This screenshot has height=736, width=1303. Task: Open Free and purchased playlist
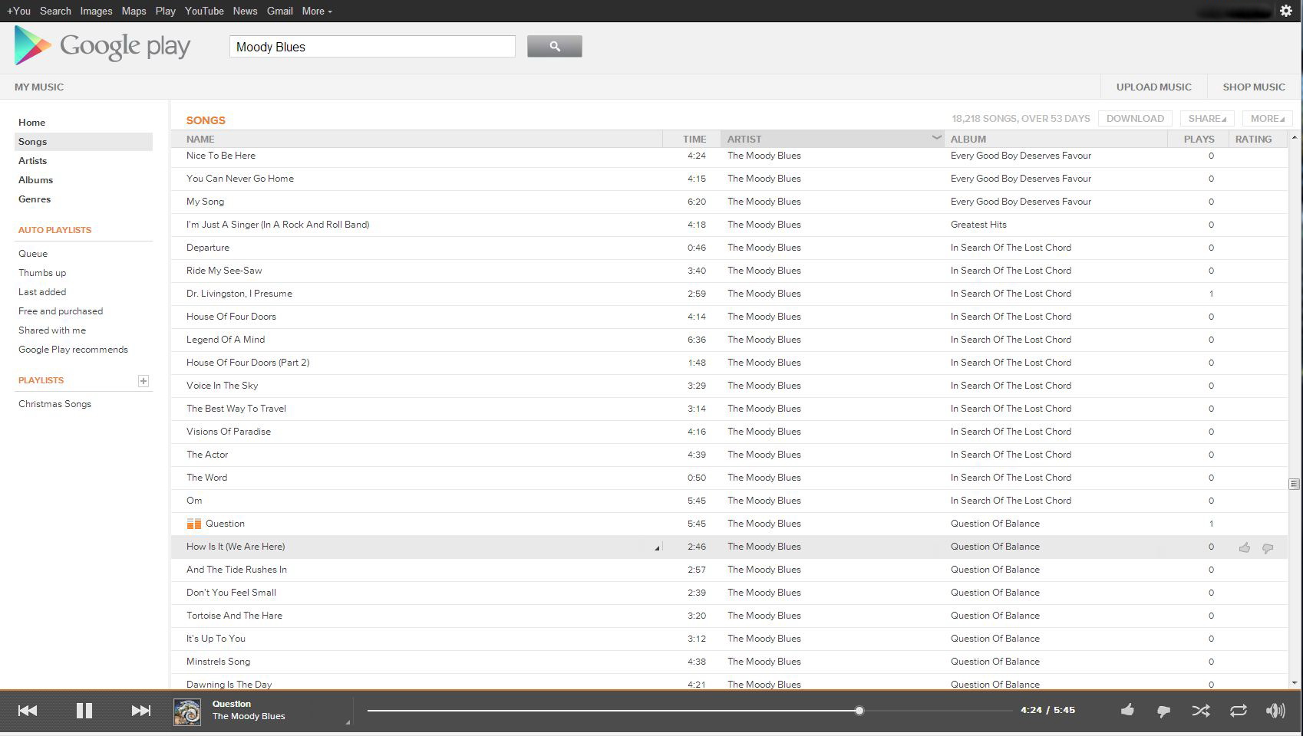(61, 311)
